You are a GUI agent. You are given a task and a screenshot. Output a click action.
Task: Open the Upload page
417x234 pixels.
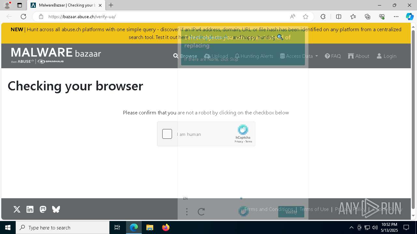tap(216, 56)
